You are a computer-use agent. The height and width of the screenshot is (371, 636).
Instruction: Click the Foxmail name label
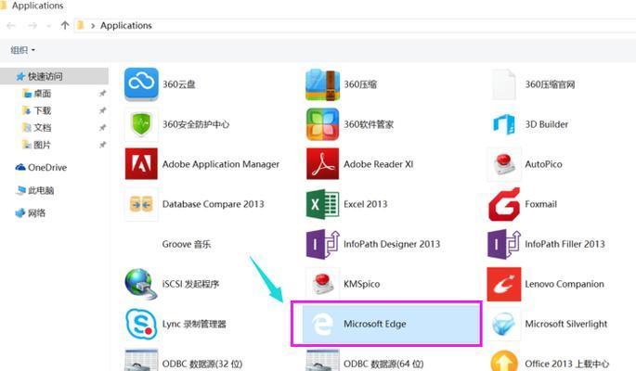click(540, 204)
